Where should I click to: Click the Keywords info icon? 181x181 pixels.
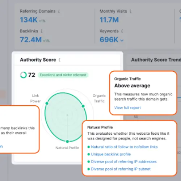click(x=122, y=31)
